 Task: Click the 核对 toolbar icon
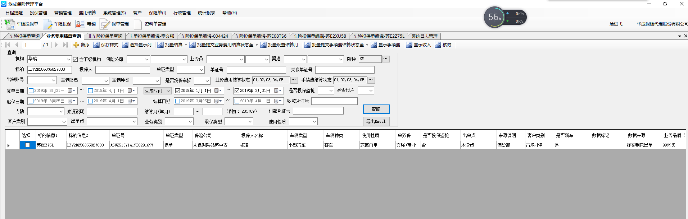click(438, 45)
